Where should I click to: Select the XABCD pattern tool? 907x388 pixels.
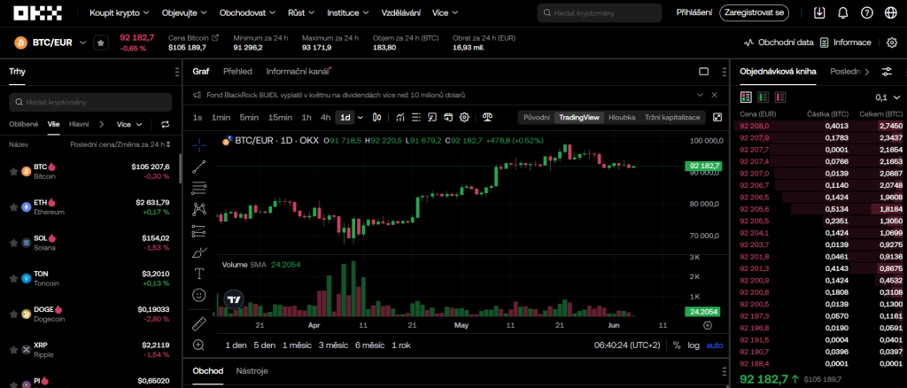199,210
